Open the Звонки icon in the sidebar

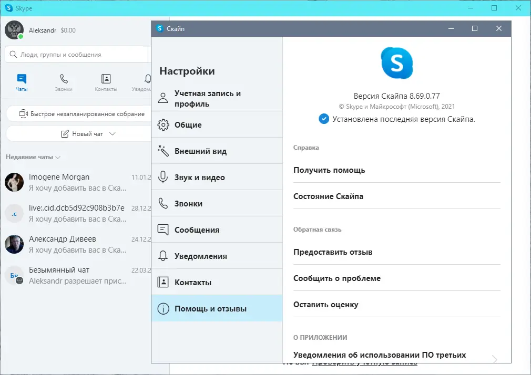tap(64, 79)
